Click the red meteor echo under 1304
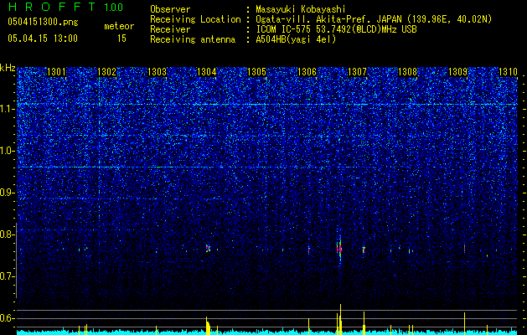 tap(208, 248)
